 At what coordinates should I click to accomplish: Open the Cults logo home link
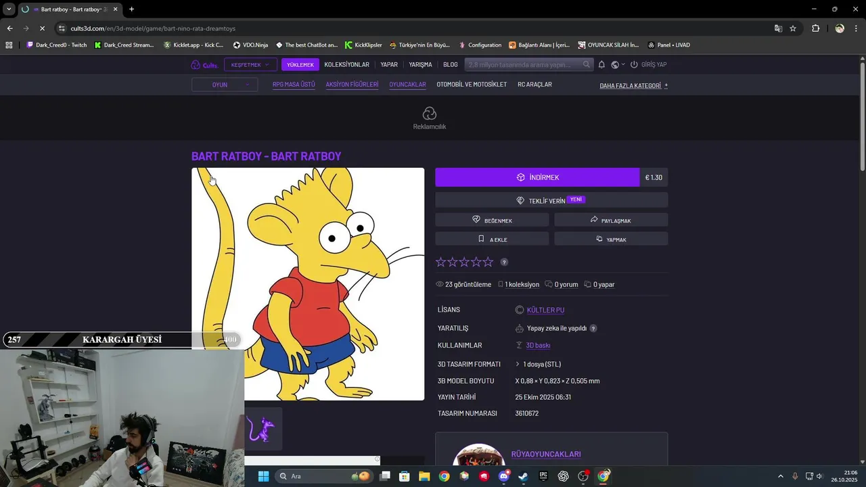click(204, 65)
